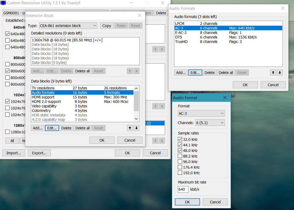
Task: Select HDMI 2.0 support data block
Action: (82, 101)
